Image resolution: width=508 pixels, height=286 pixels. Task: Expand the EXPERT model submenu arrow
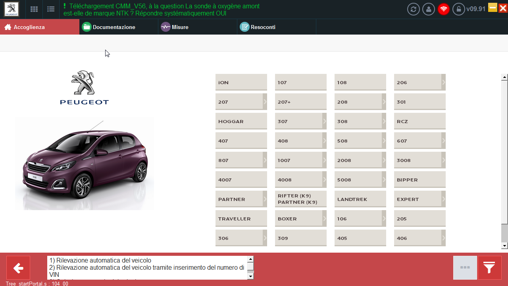coord(443,199)
